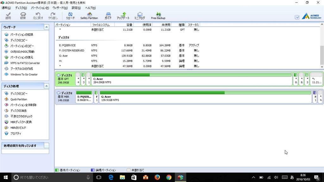Open the ディスク(D) menu
324x182 pixels.
tap(21, 8)
